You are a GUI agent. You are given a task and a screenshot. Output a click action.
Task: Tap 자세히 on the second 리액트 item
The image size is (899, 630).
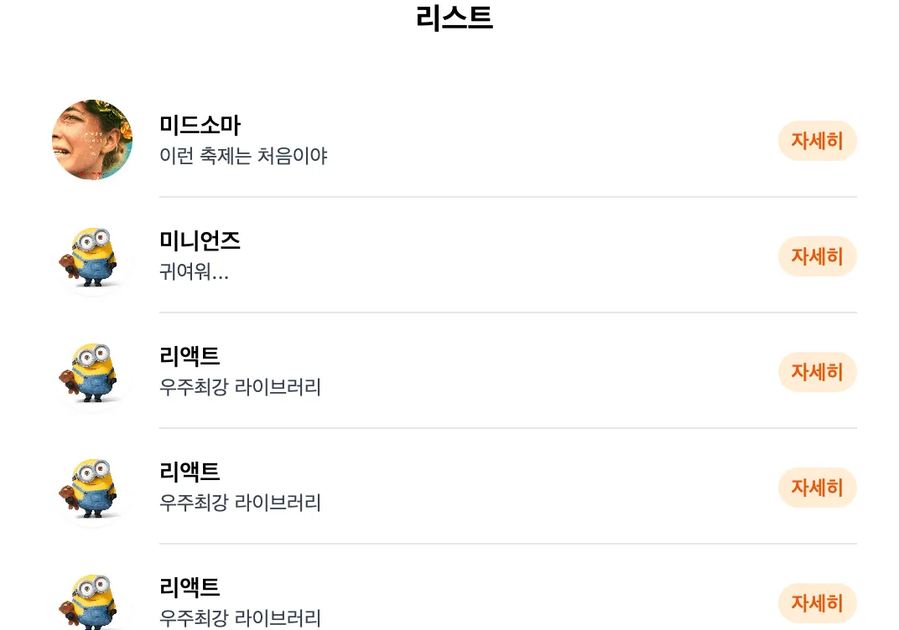coord(817,488)
